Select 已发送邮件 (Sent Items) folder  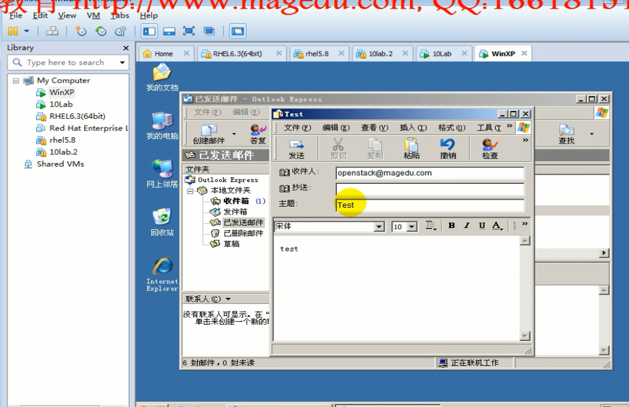(x=243, y=223)
